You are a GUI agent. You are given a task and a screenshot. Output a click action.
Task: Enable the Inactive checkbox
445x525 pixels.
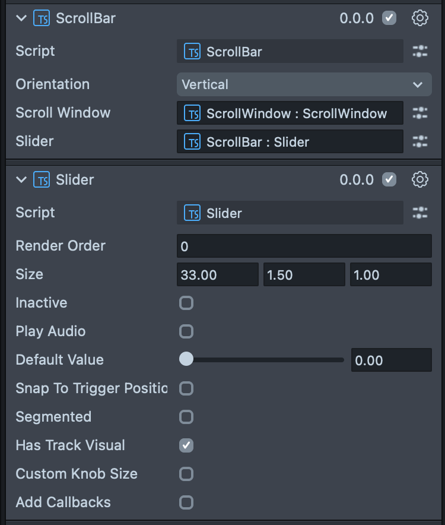186,303
